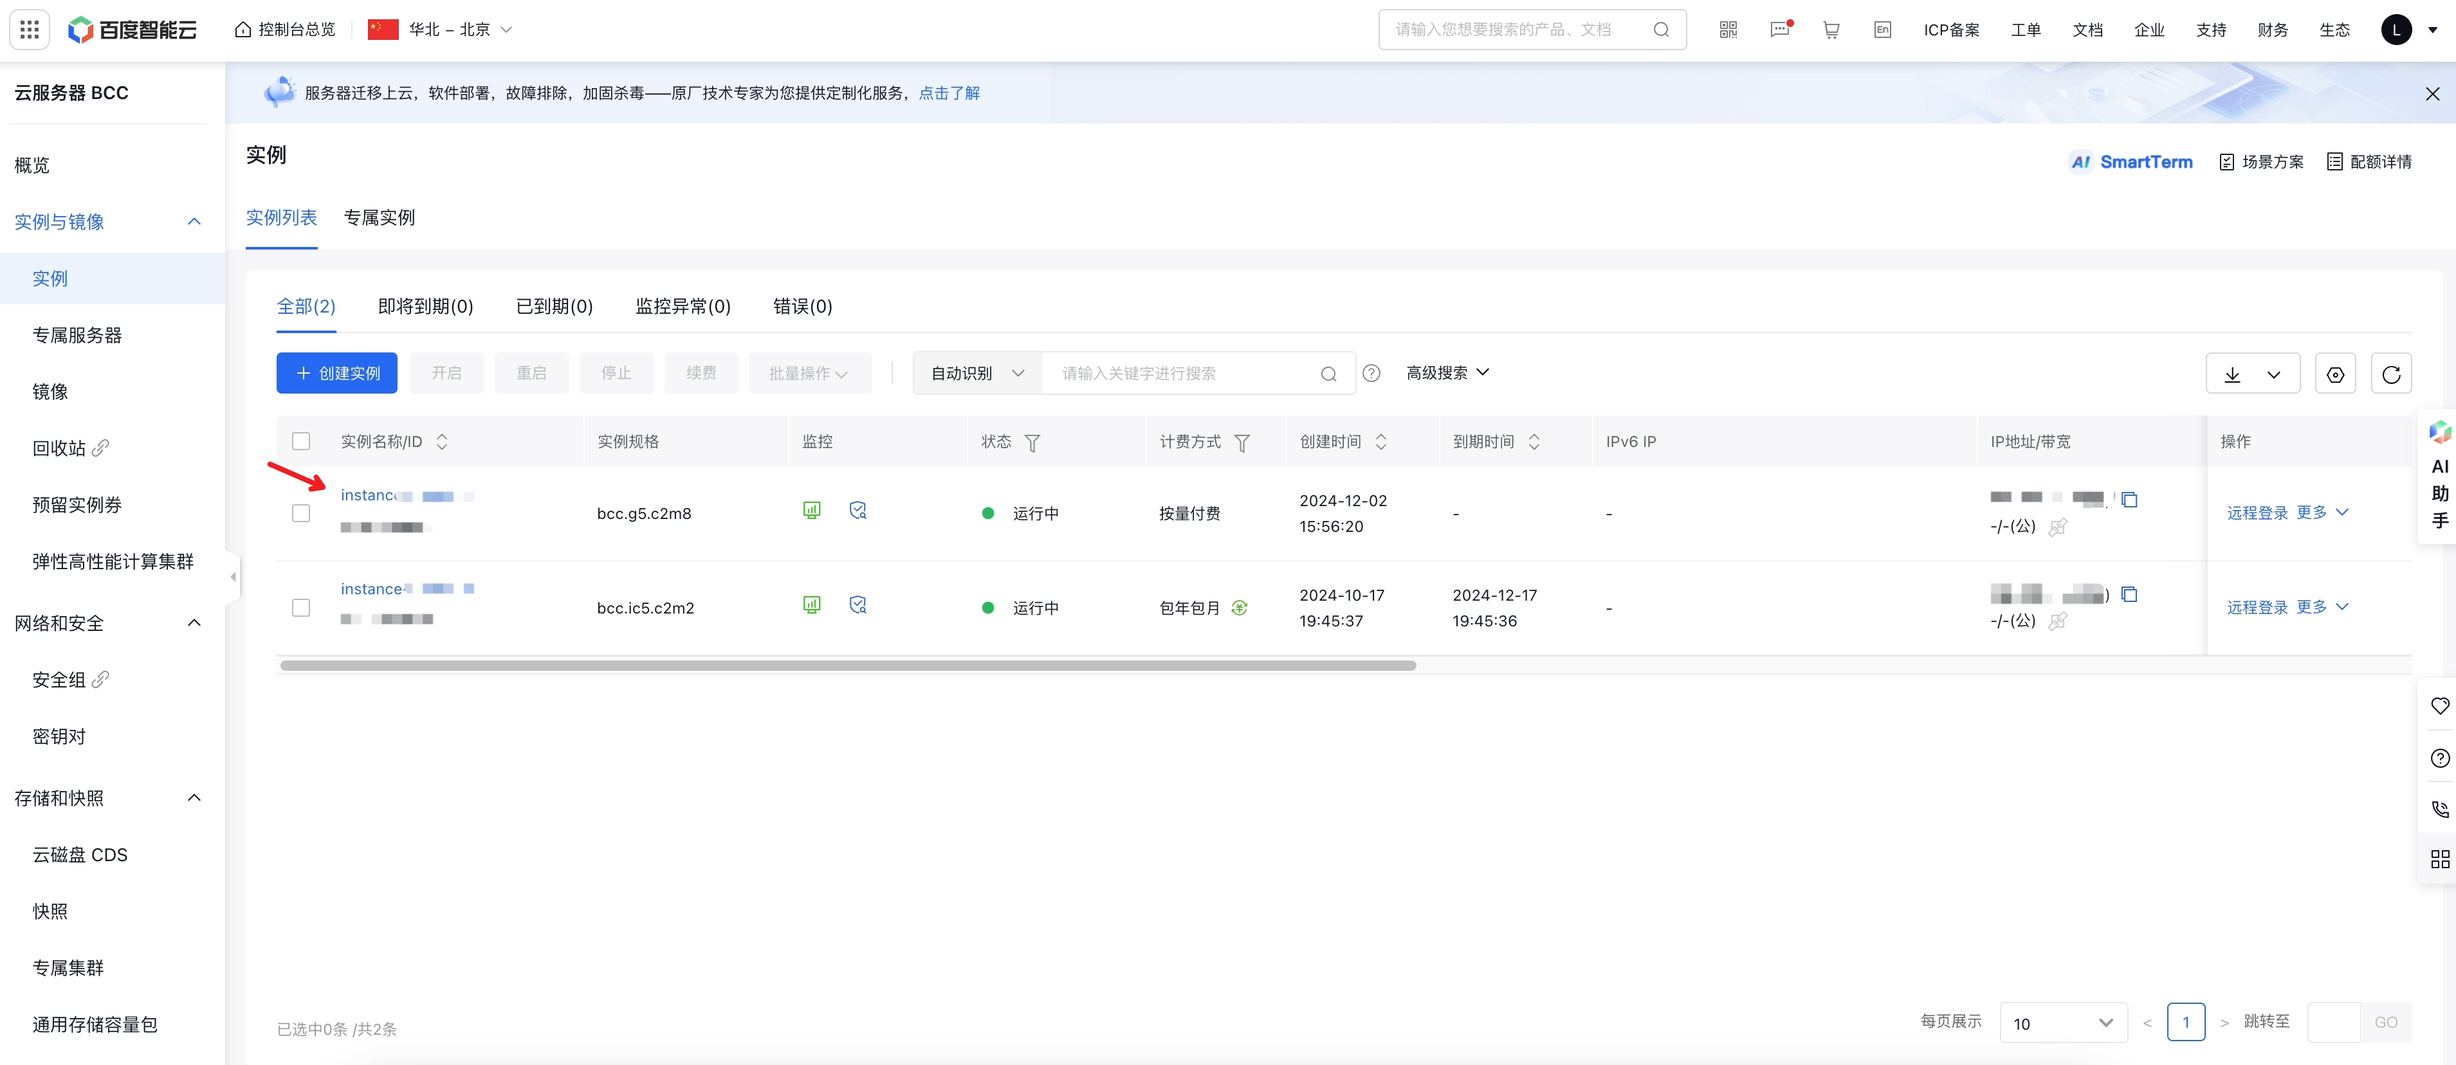Open 云磁盘 CDS in the sidebar
The height and width of the screenshot is (1065, 2456).
point(80,855)
